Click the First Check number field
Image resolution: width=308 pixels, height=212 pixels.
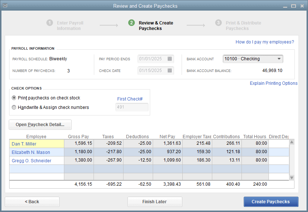[132, 107]
